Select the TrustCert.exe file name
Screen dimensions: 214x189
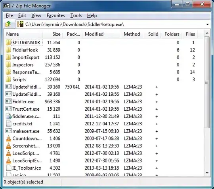click(26, 109)
